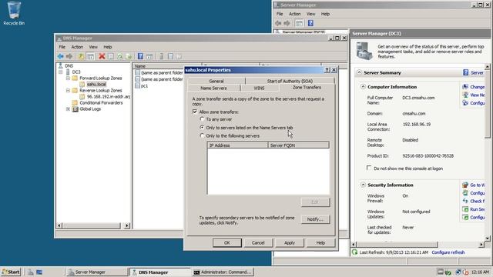This screenshot has height=277, width=493.
Task: Open File menu in DNS Manager
Action: coord(62,47)
